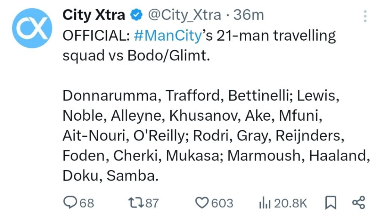This screenshot has height=219, width=385.
Task: Click the 87 reposts count
Action: [x=152, y=203]
